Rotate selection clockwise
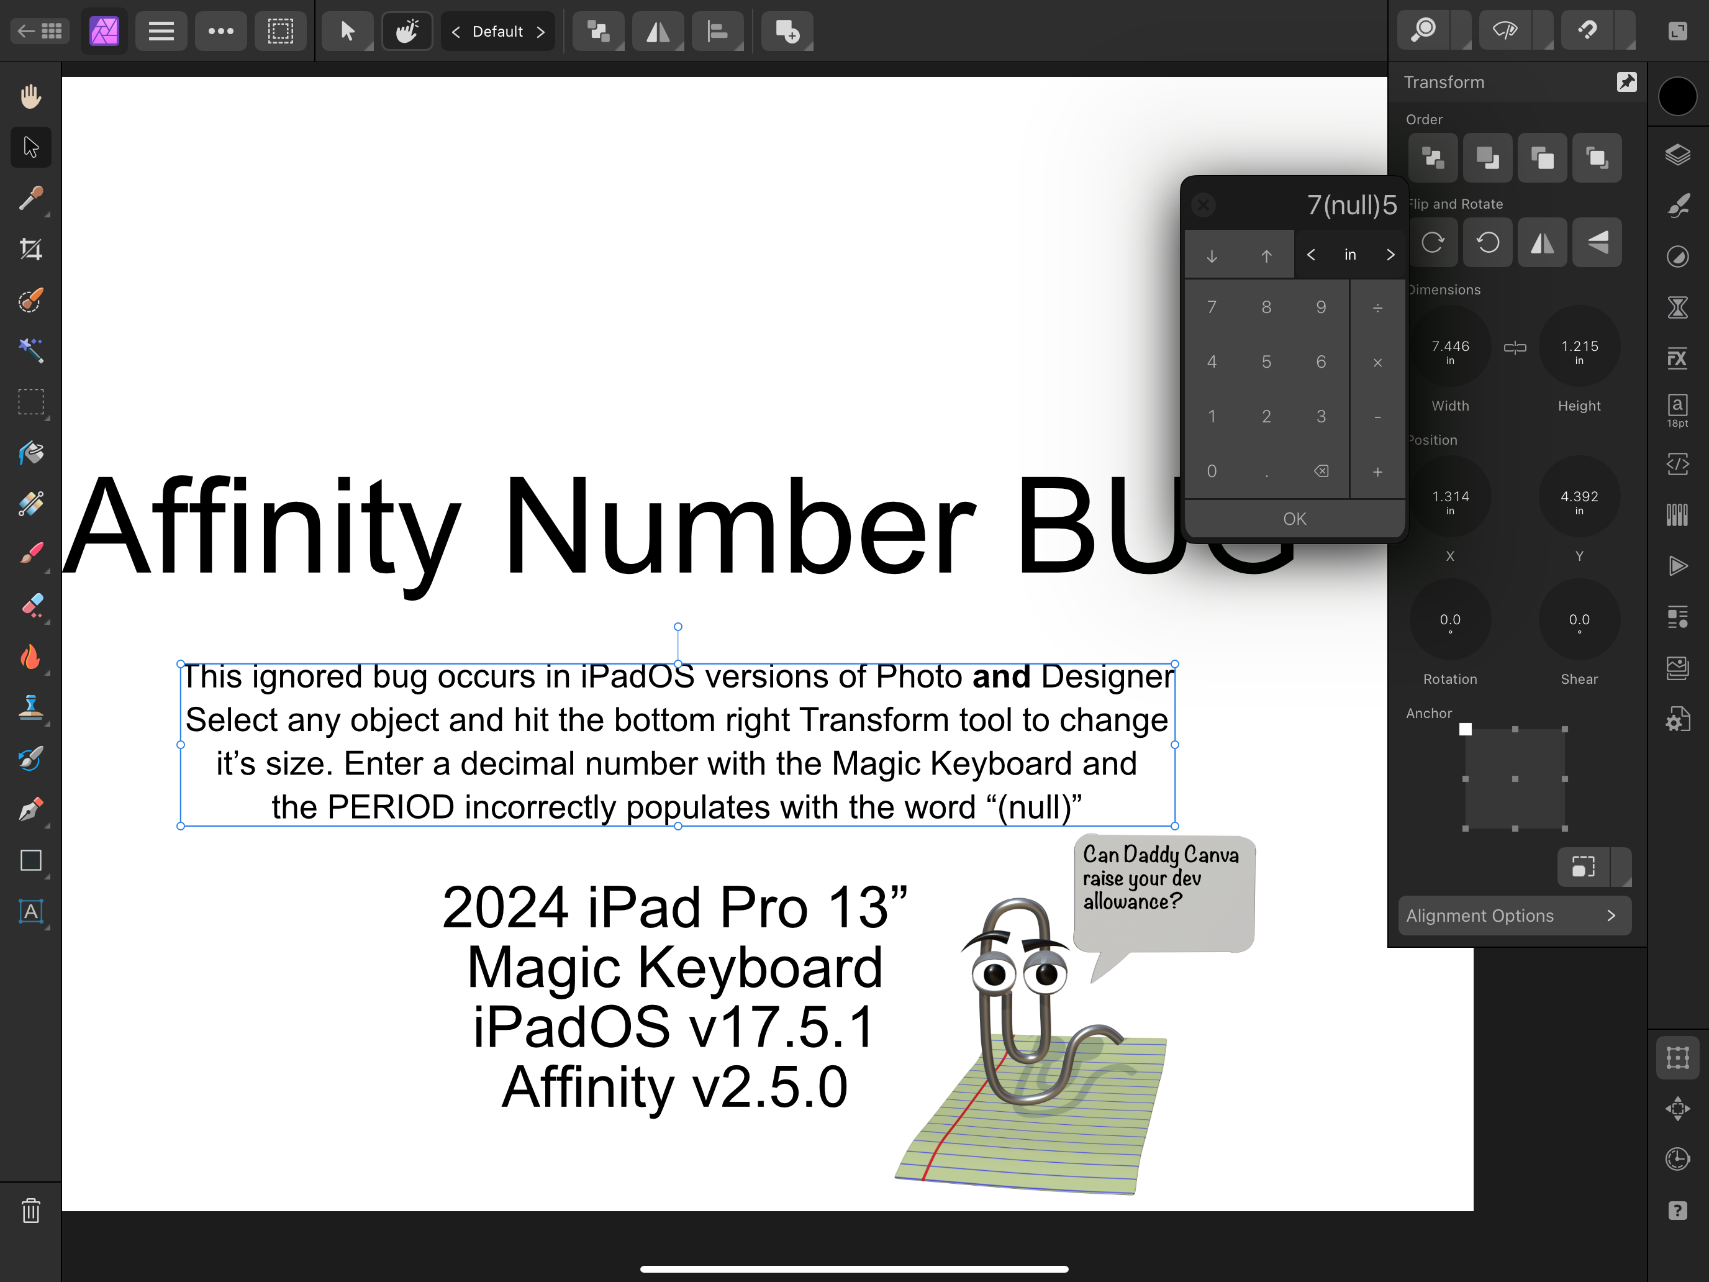1709x1282 pixels. click(x=1433, y=243)
